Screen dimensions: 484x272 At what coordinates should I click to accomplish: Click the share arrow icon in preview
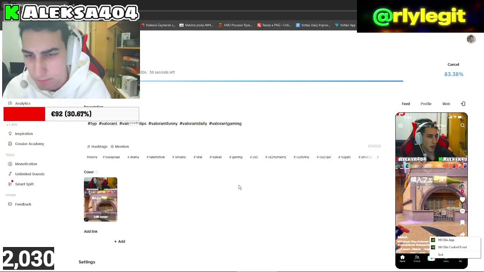[x=462, y=235]
